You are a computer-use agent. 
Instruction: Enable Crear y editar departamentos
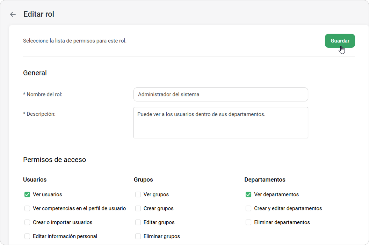[x=248, y=208]
